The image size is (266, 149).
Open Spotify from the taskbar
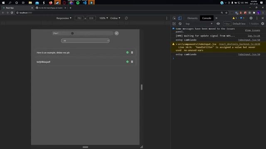pyautogui.click(x=78, y=3)
